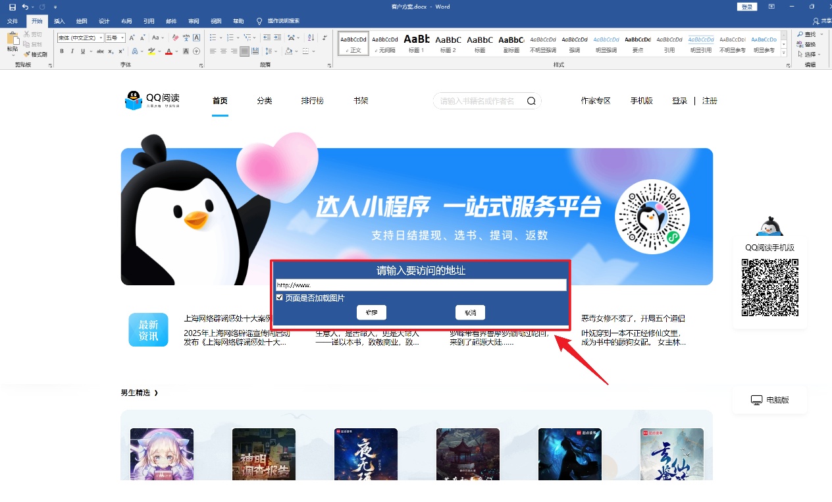Click the Undo icon
The image size is (832, 502).
(x=25, y=6)
